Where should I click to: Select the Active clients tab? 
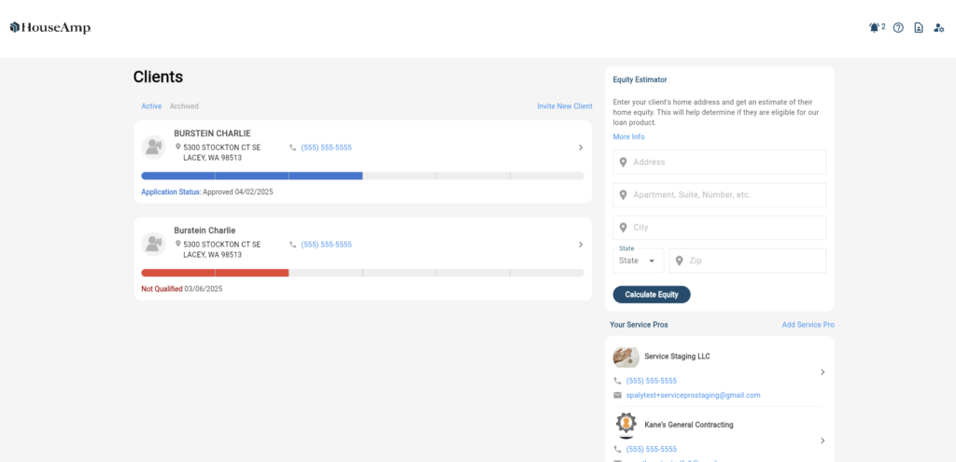(x=151, y=106)
